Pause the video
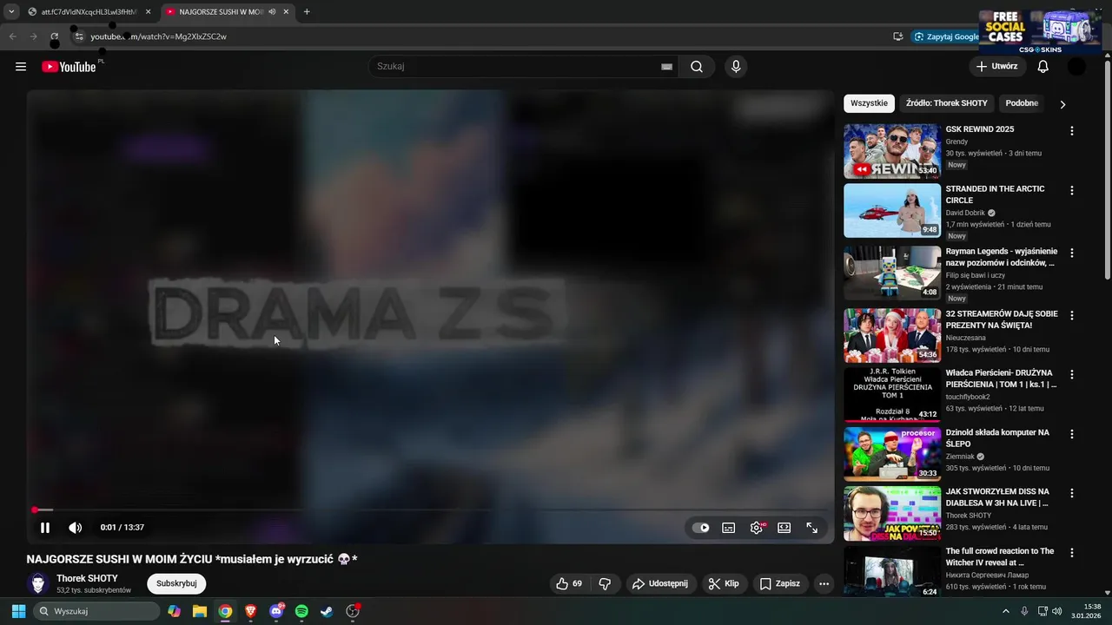Screen dimensions: 1112x625 [x=45, y=527]
